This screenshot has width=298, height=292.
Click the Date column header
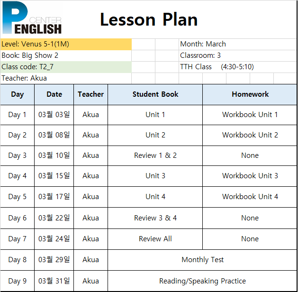point(54,94)
